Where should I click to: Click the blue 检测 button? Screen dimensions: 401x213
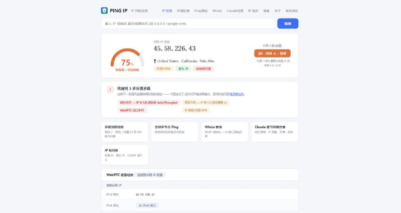click(288, 23)
